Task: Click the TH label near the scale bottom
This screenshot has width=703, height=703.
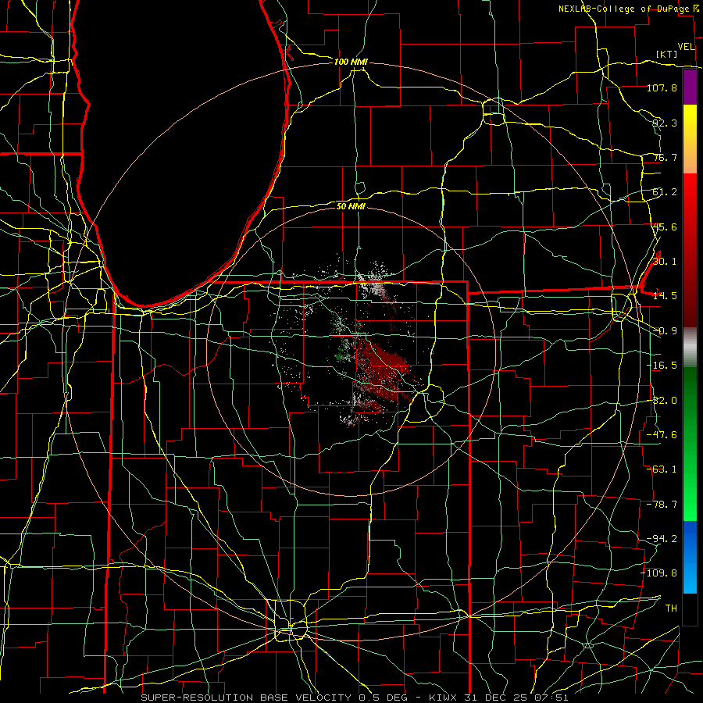Action: tap(671, 608)
